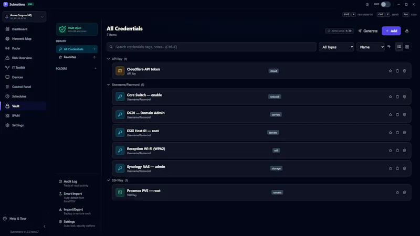Star the ESXi Host 01 — root entry

click(x=390, y=133)
